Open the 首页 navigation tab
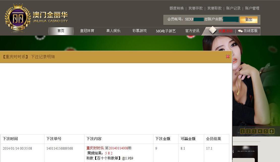This screenshot has width=280, height=162. click(x=61, y=31)
